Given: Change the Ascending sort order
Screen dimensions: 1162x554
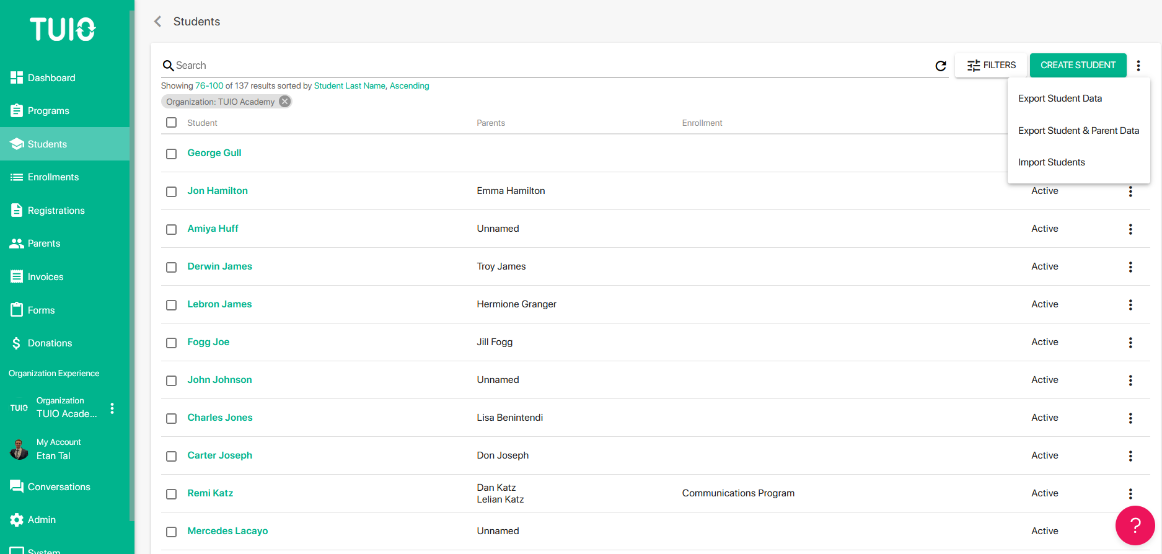Looking at the screenshot, I should pos(409,86).
